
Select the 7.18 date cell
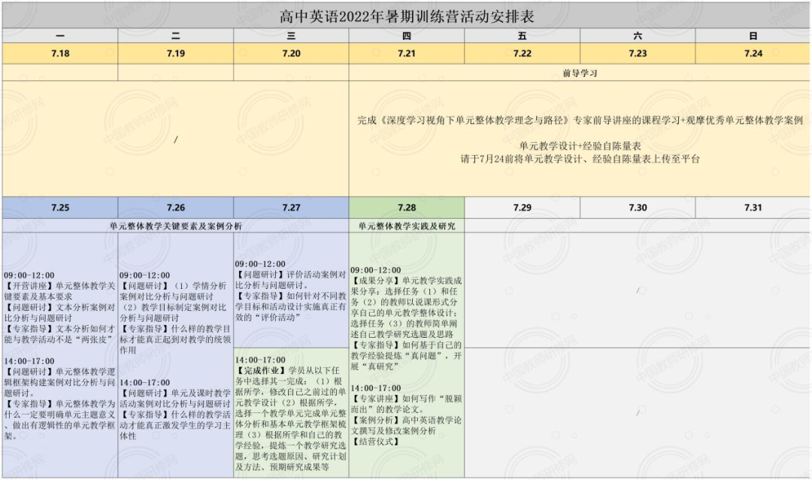click(60, 53)
